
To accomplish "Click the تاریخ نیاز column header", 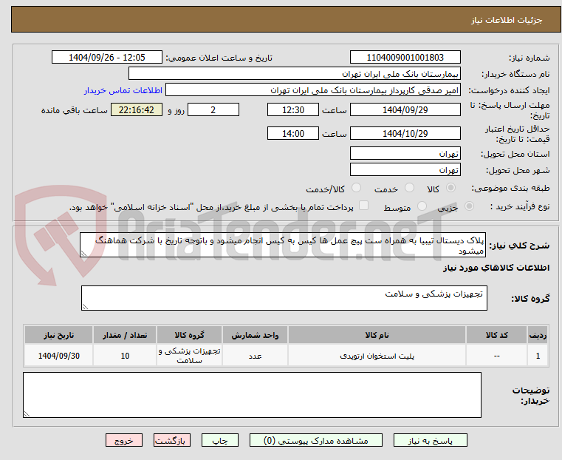I will click(x=59, y=335).
